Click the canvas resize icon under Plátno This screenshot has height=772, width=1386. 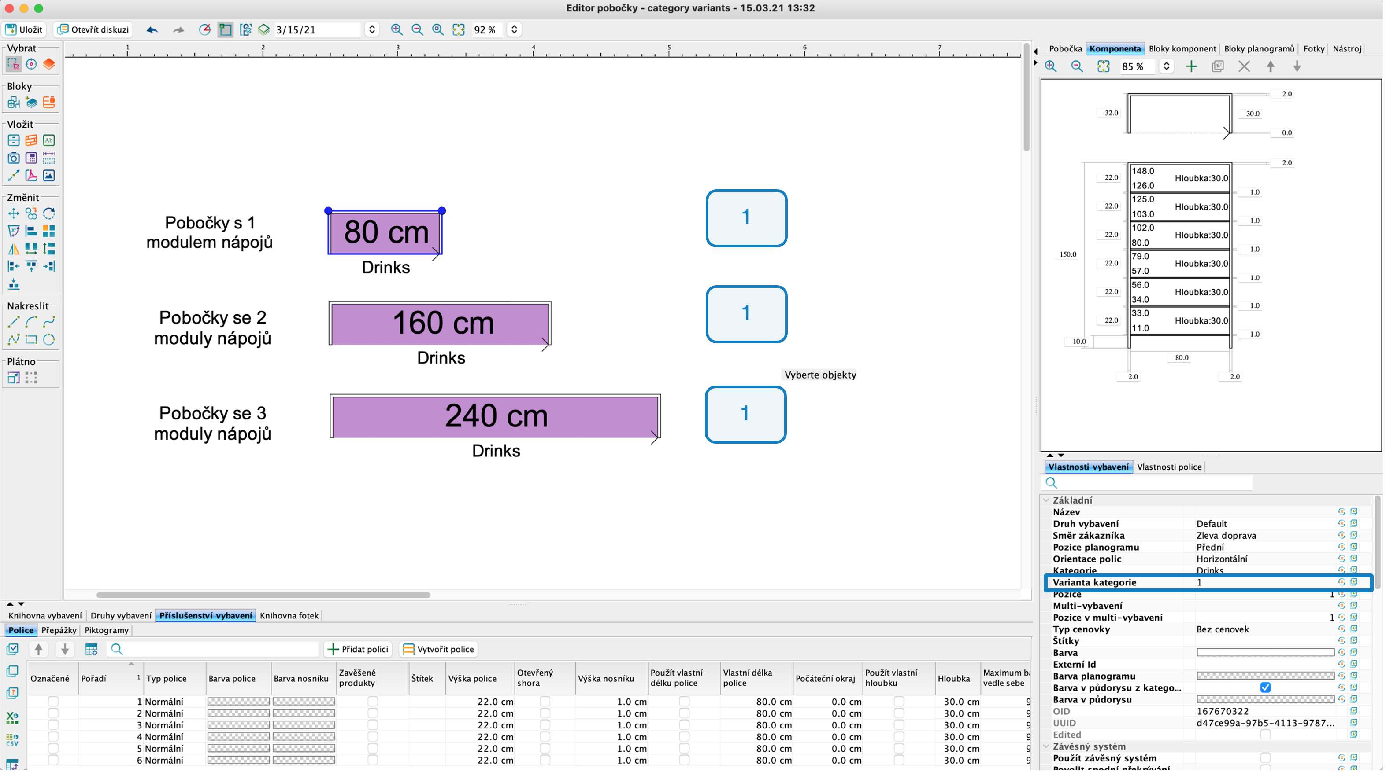point(14,378)
